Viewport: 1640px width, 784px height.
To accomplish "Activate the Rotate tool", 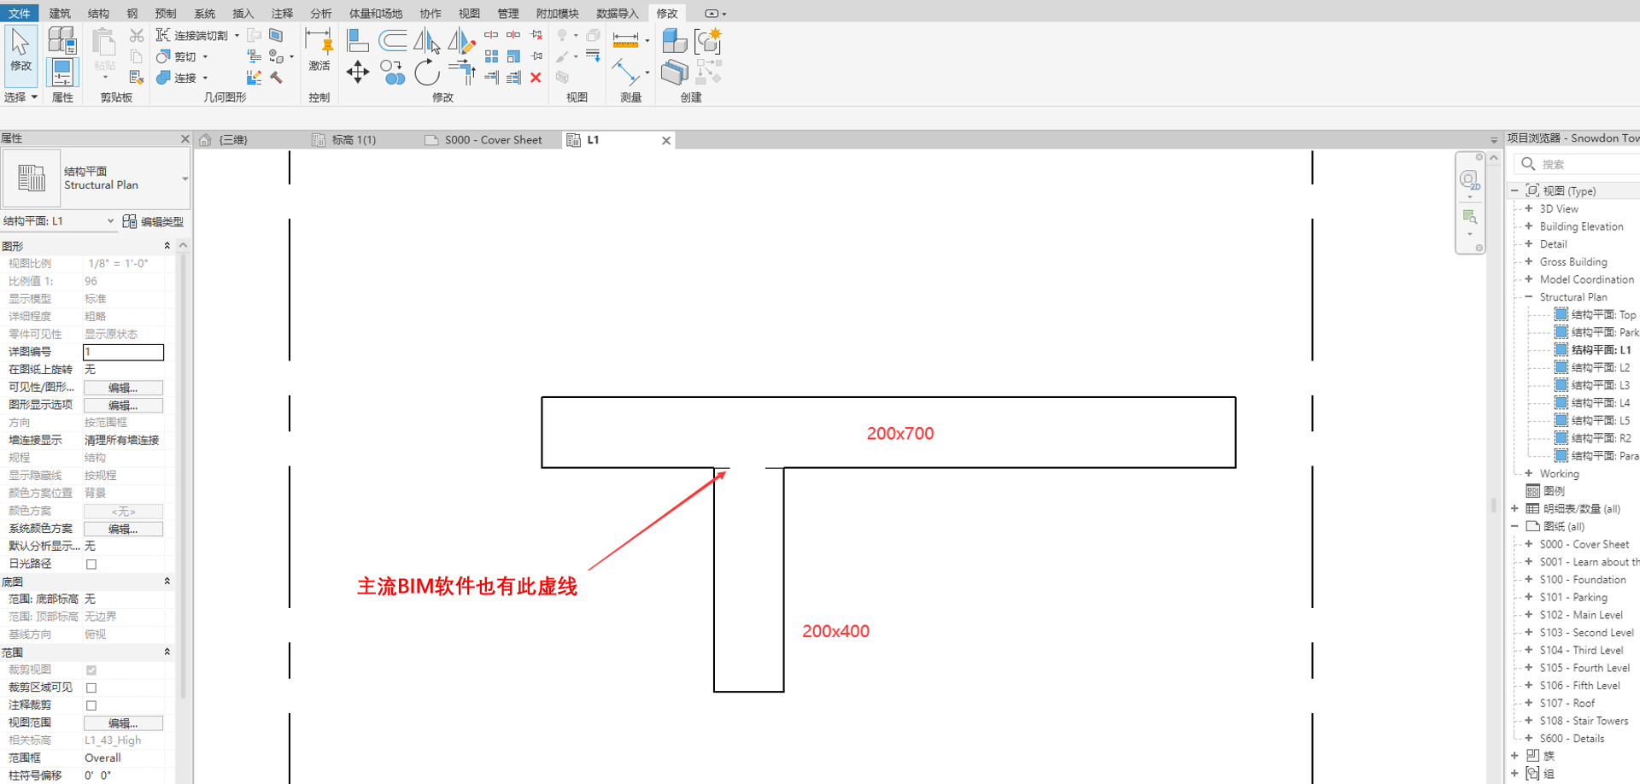I will 426,73.
